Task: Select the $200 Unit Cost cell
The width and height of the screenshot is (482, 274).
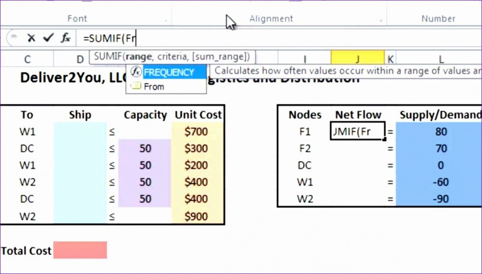Action: [198, 165]
